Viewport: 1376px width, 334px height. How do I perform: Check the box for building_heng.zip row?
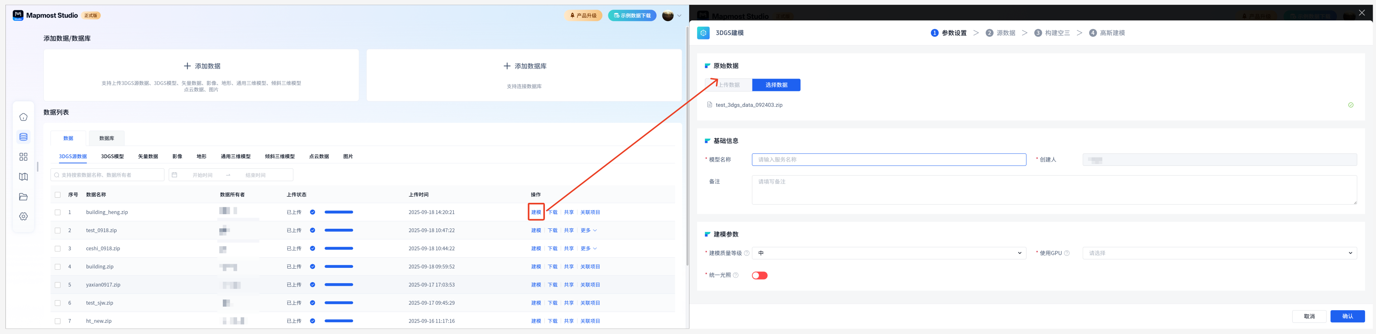(58, 212)
